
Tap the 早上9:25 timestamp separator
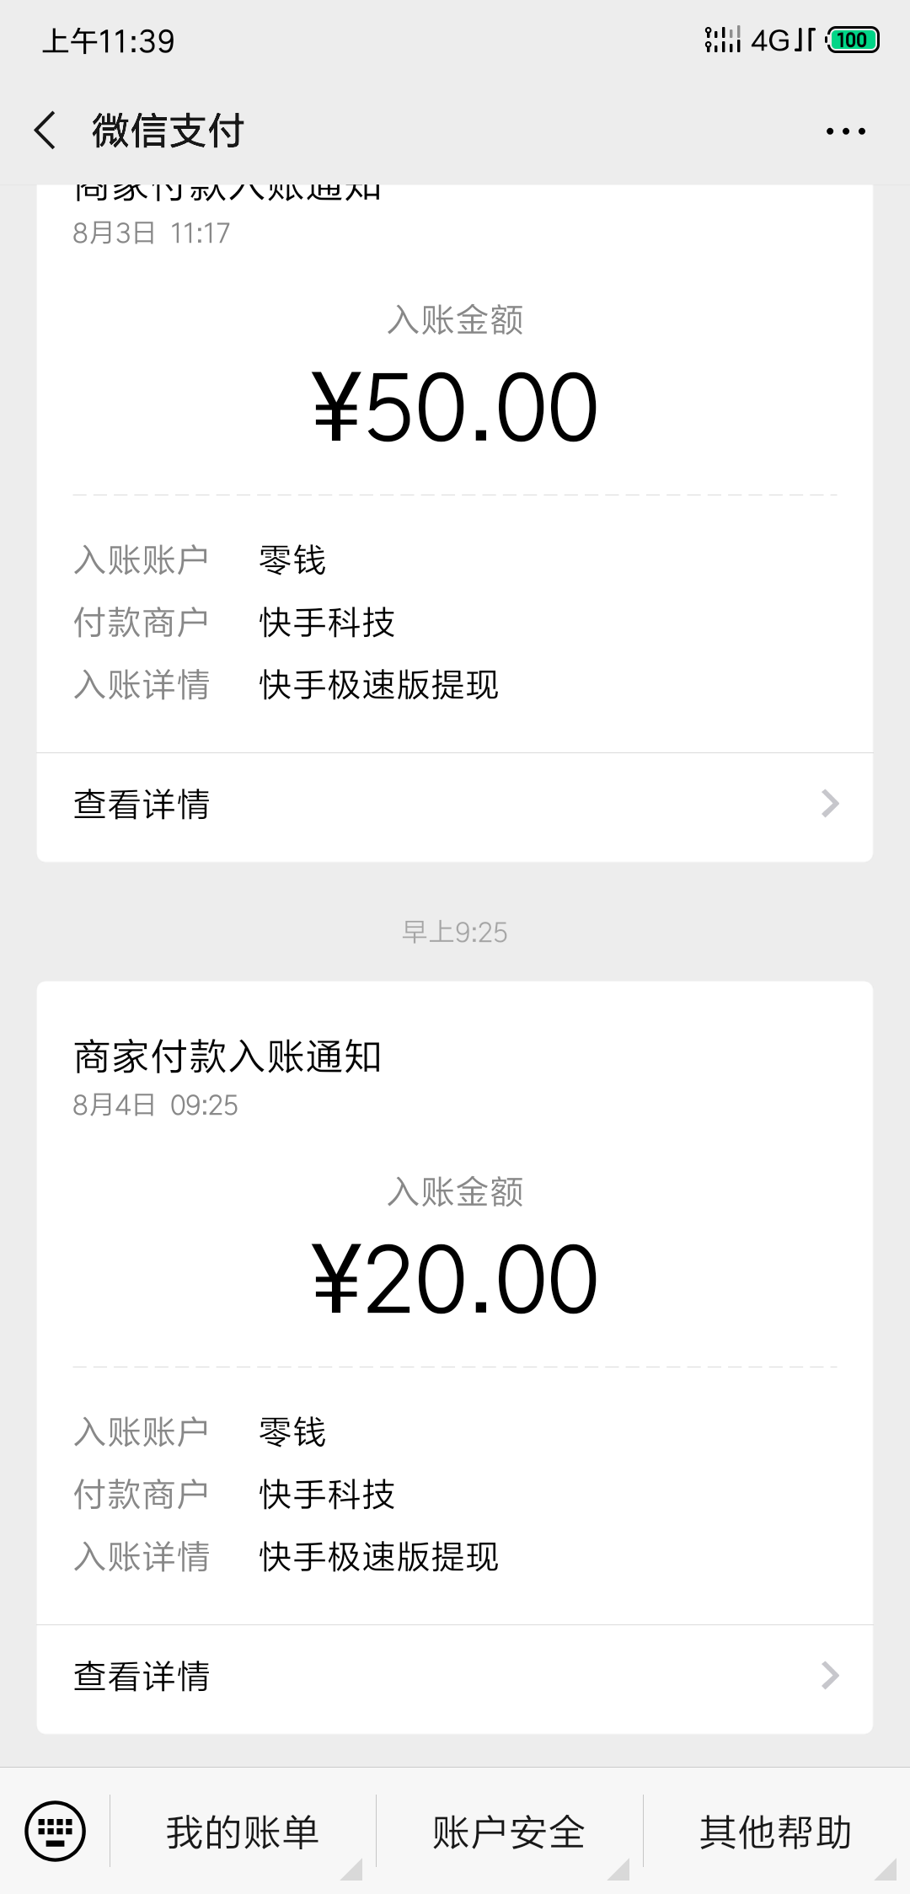455,932
